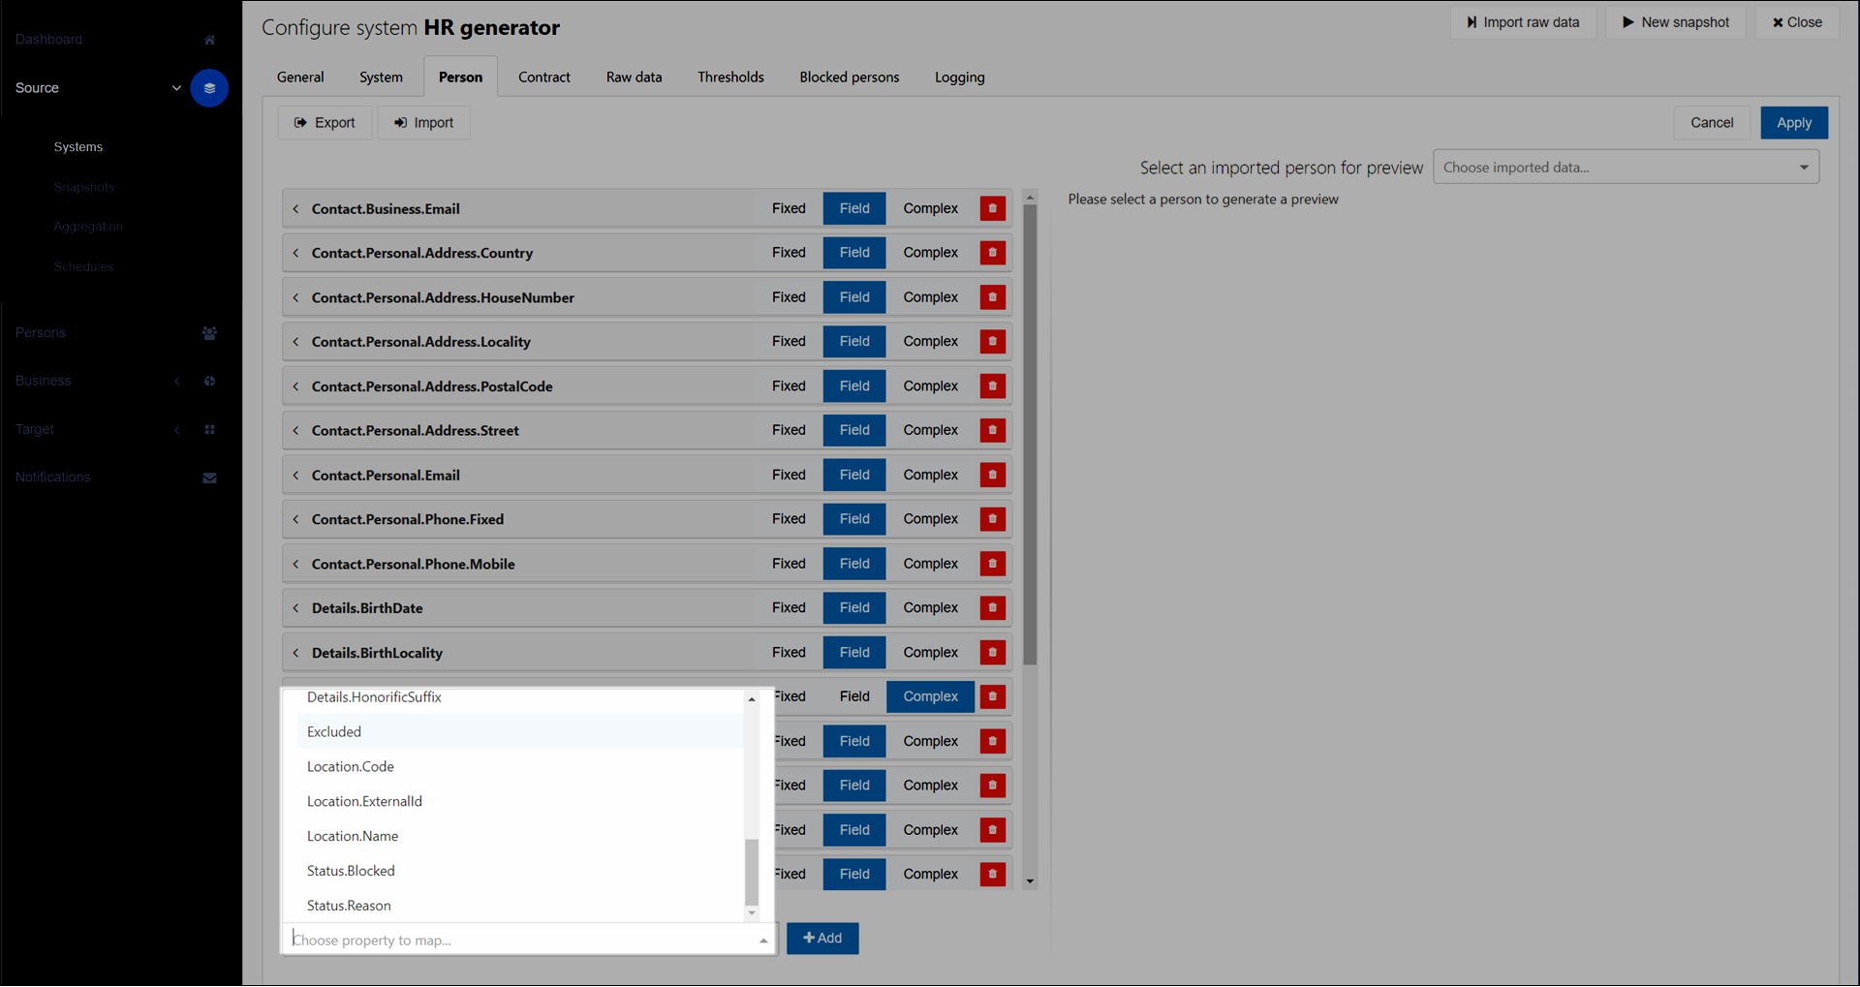The width and height of the screenshot is (1860, 987).
Task: Delete the Contact.Personal.Phone.Mobile mapping
Action: [992, 564]
